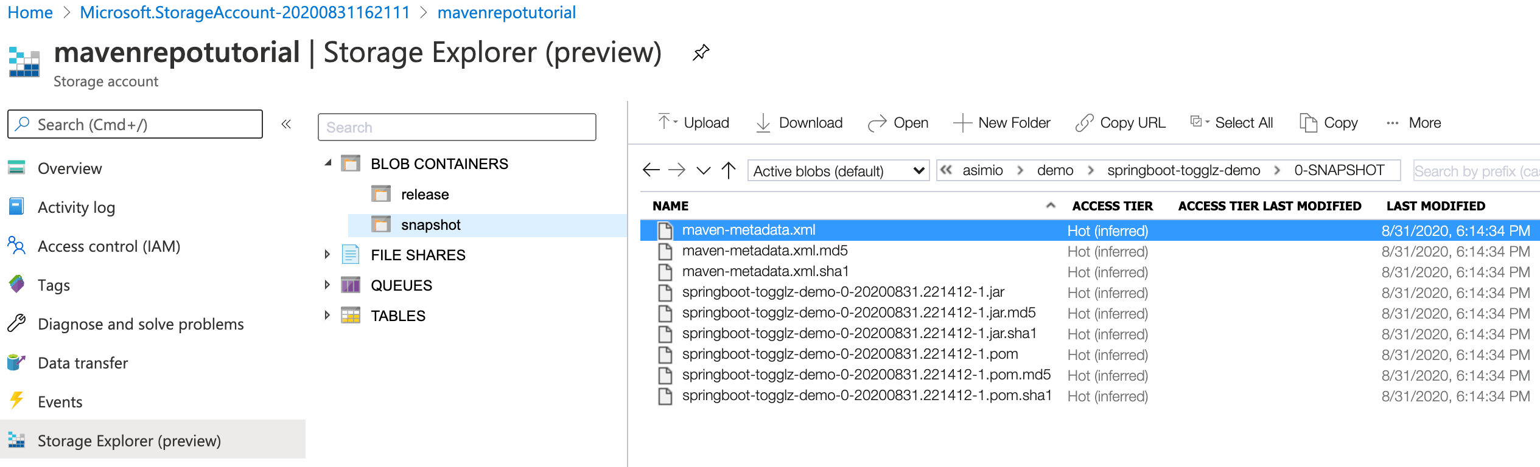Click the file icon of maven-metadata.xml.md5
Screen dimensions: 1540x467
pos(665,251)
